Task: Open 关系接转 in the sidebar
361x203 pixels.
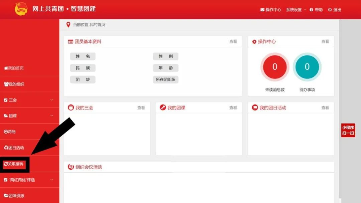Action: 14,164
